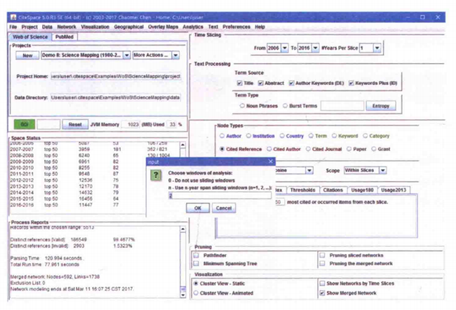This screenshot has height=310, width=456.
Task: Open the Years Per Slice dropdown
Action: click(377, 48)
